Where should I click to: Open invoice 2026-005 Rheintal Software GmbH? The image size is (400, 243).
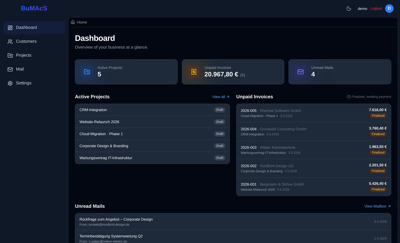coord(313,113)
